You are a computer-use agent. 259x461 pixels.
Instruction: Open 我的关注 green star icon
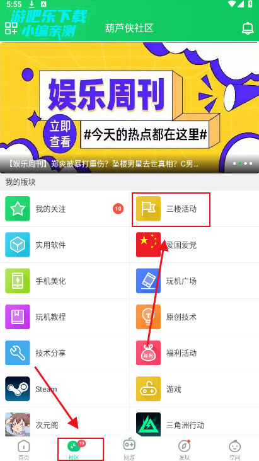[18, 209]
